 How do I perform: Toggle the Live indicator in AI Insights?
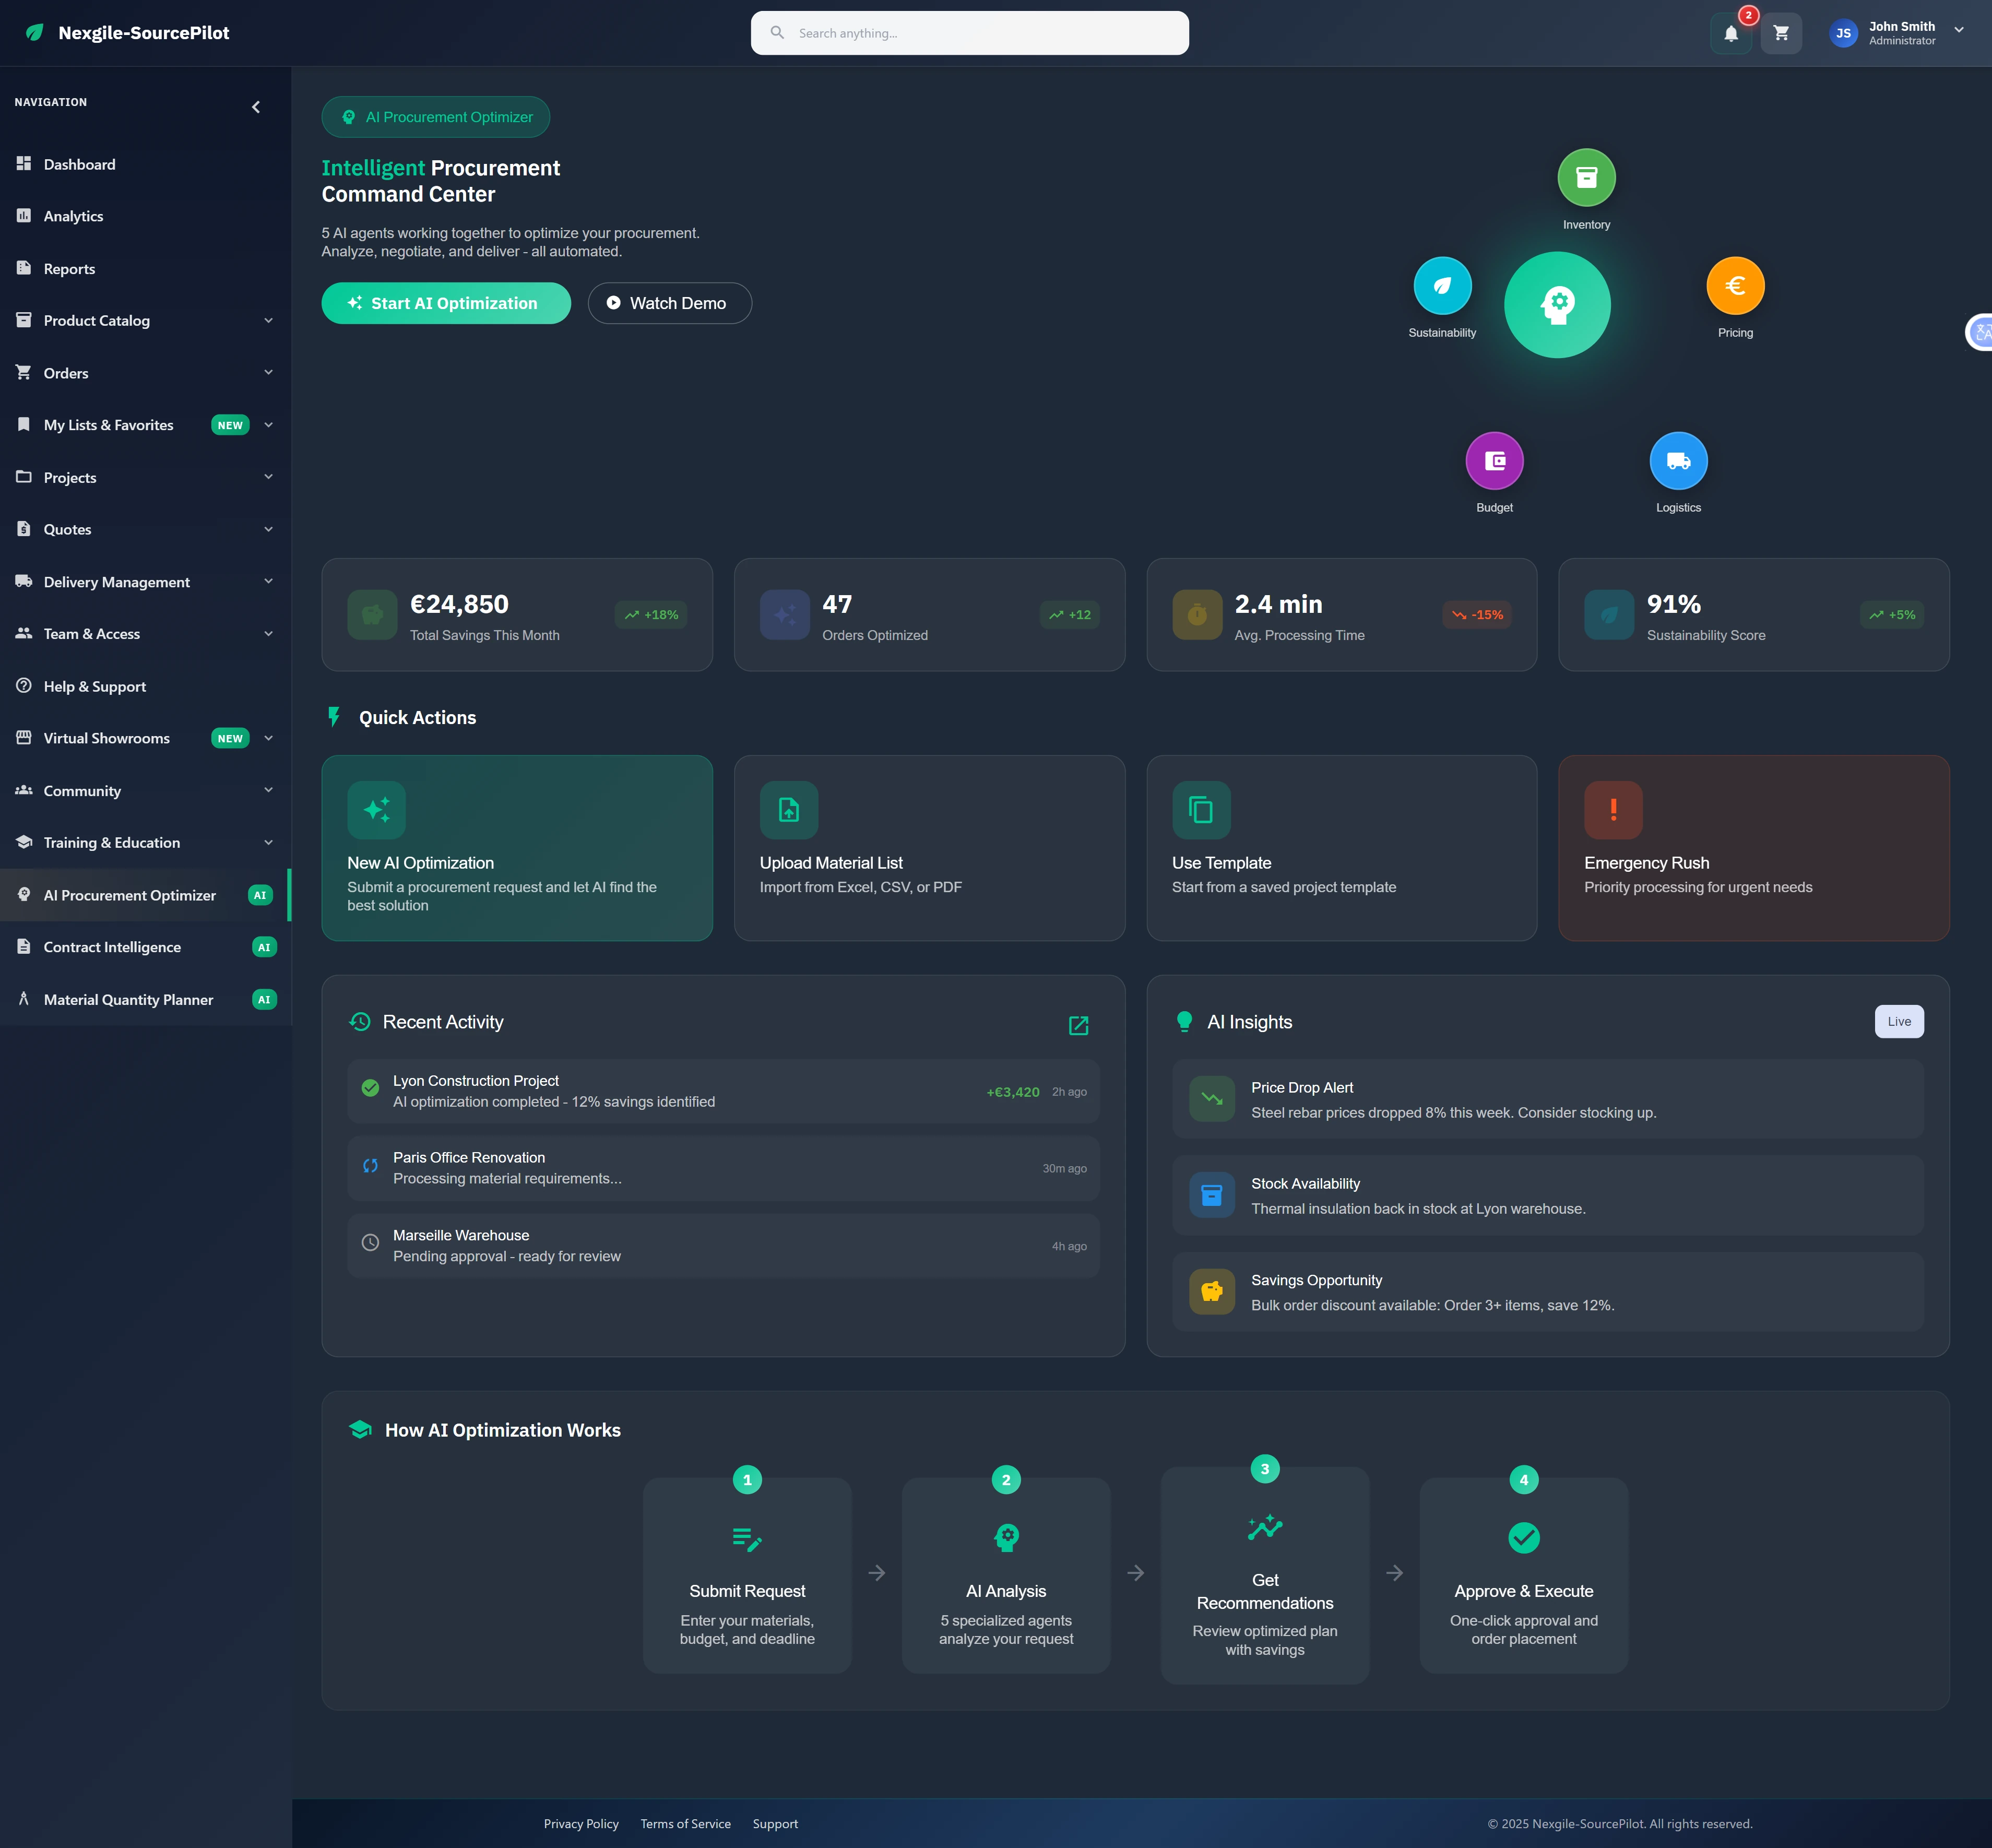tap(1898, 1021)
